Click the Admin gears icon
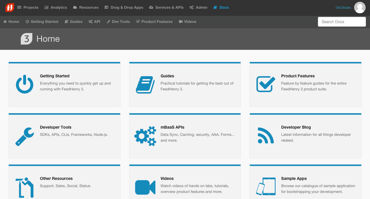This screenshot has height=199, width=370. [x=192, y=8]
